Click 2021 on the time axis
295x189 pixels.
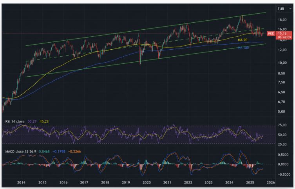(x=167, y=182)
